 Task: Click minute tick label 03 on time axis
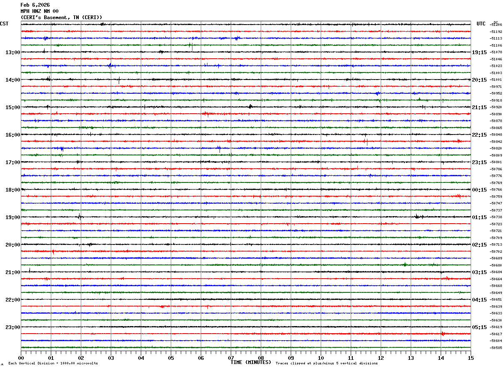pyautogui.click(x=111, y=358)
